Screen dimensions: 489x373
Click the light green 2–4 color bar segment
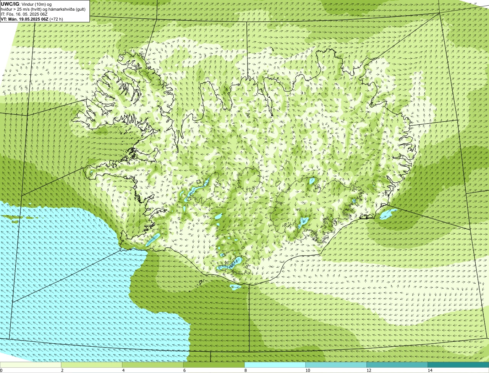point(92,365)
